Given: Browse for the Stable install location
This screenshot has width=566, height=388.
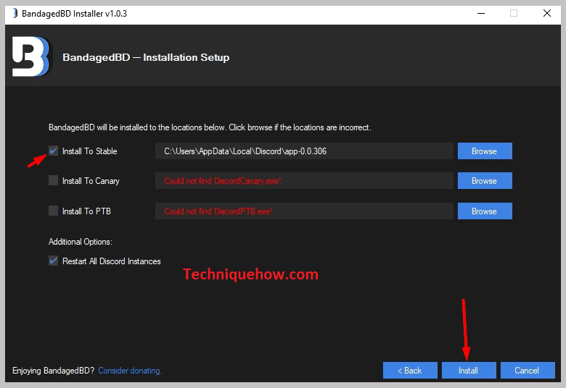Looking at the screenshot, I should point(485,151).
